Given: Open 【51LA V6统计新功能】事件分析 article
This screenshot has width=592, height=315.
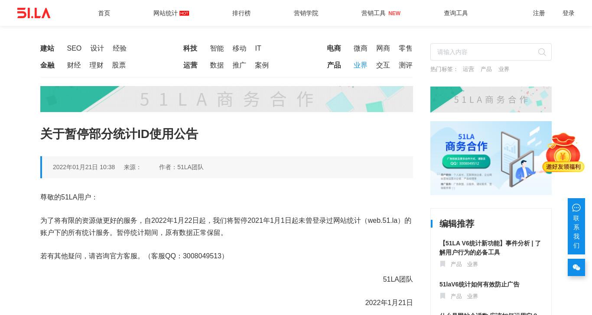Looking at the screenshot, I should pos(490,248).
